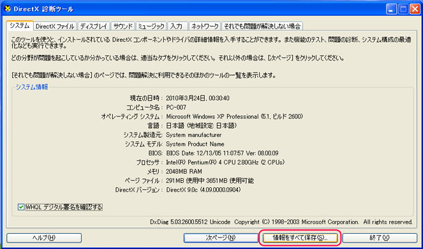Click the DirectX icon in title bar
This screenshot has width=423, height=249.
[x=8, y=9]
